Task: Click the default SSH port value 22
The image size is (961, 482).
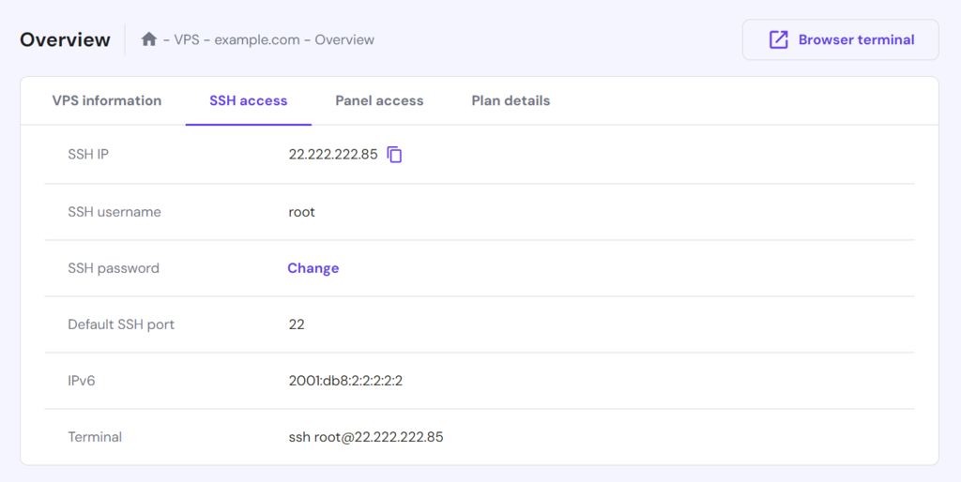Action: [x=297, y=324]
